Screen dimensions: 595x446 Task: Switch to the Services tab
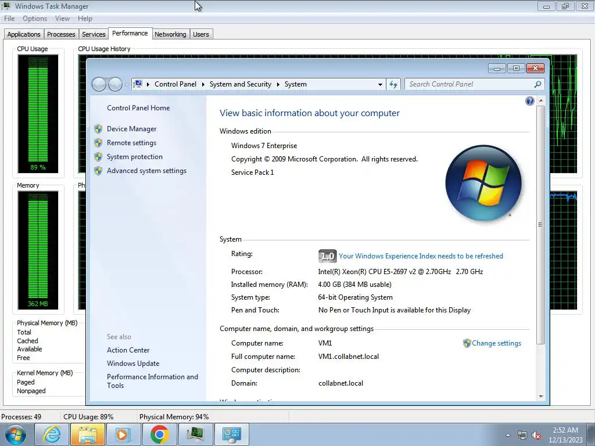click(x=94, y=34)
